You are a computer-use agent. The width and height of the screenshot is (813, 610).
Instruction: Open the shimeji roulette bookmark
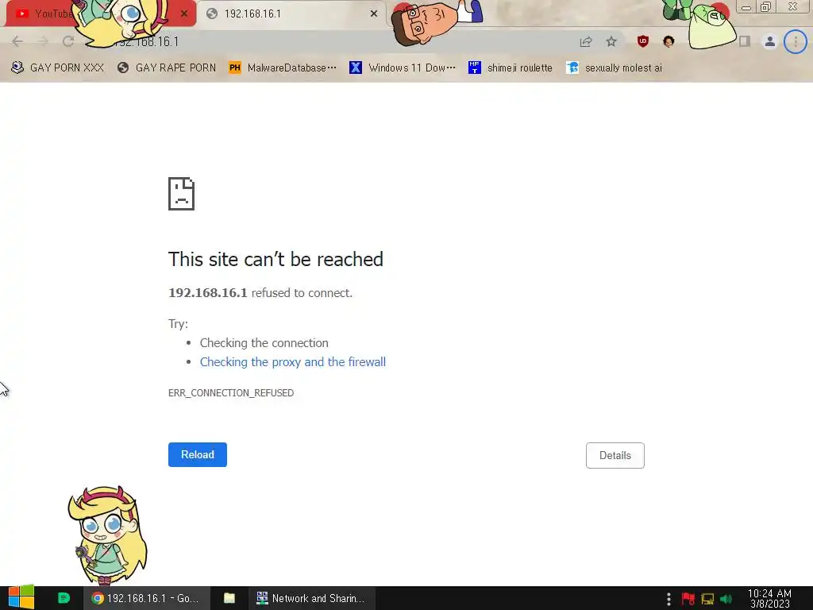(x=511, y=68)
